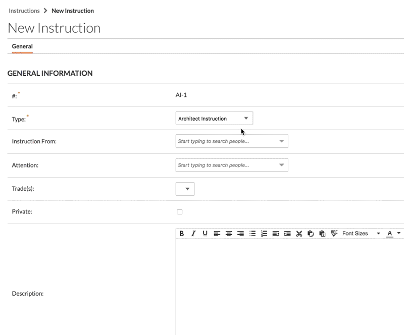
Task: Toggle italic text formatting
Action: [193, 234]
